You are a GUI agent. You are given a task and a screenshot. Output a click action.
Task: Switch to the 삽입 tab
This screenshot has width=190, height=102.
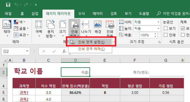(35, 14)
